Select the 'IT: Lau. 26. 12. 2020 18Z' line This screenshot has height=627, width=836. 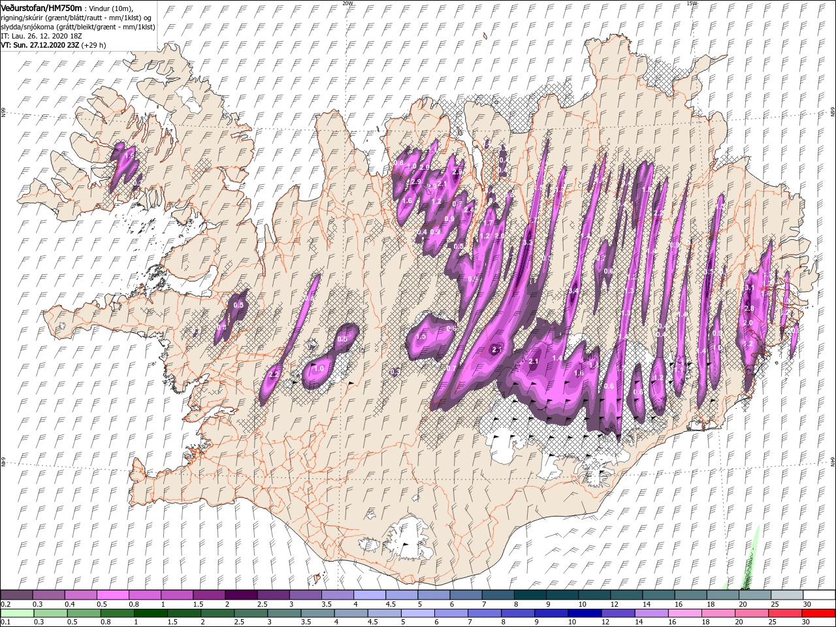point(40,37)
